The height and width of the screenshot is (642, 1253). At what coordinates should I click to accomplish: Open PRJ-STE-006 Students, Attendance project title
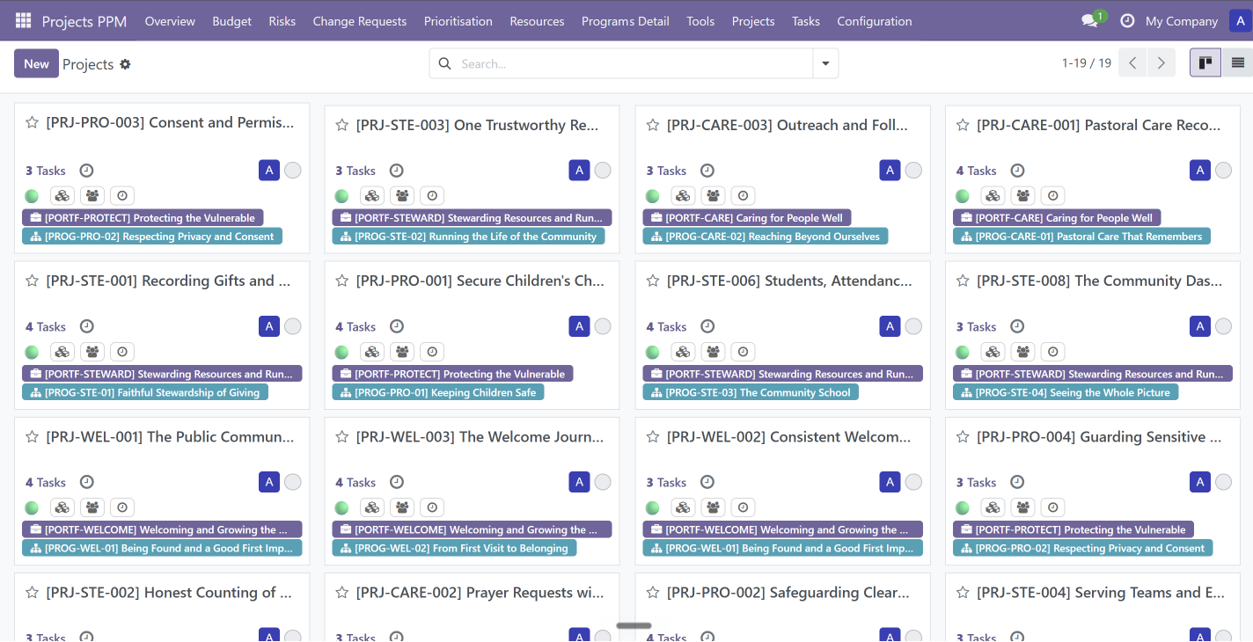click(789, 281)
